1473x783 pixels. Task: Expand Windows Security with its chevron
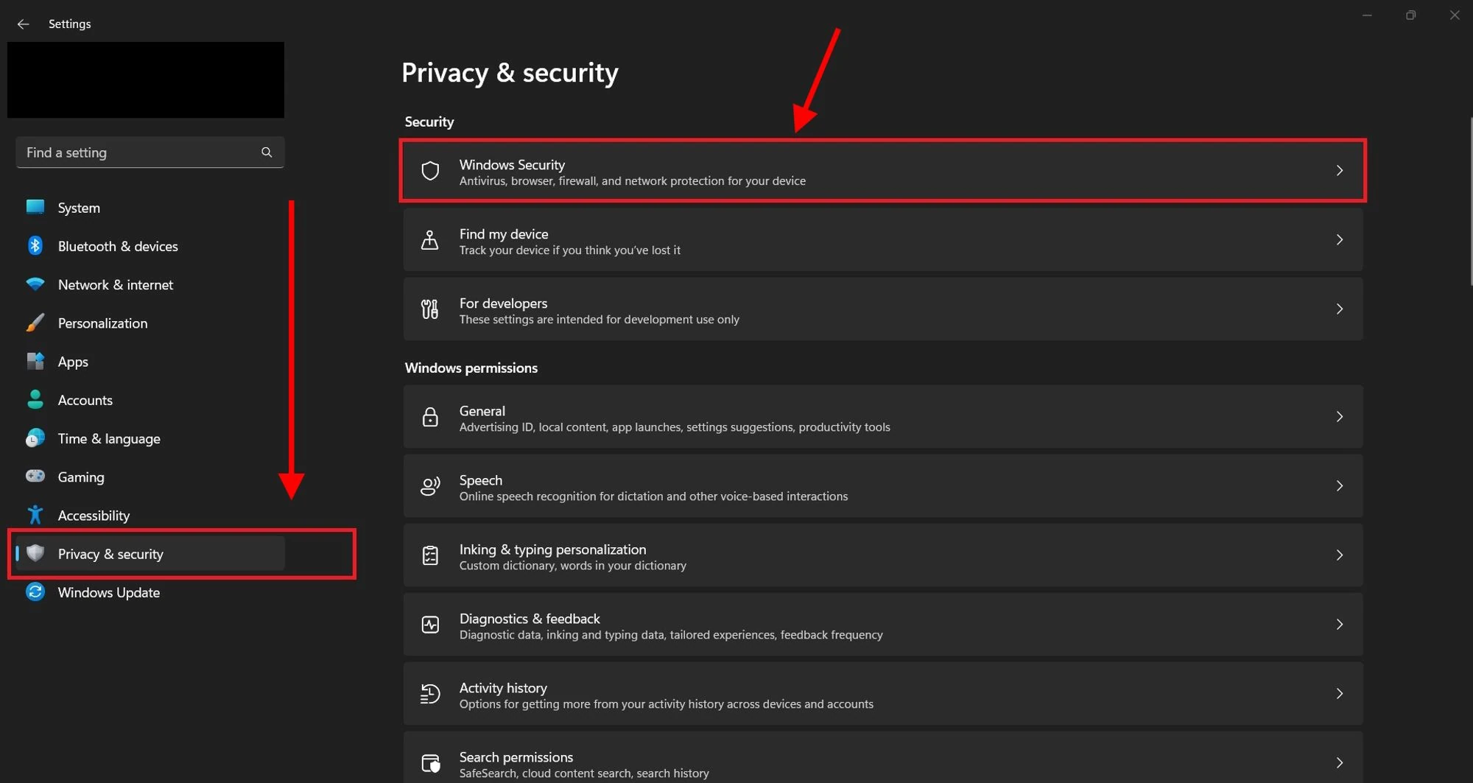pyautogui.click(x=1339, y=171)
